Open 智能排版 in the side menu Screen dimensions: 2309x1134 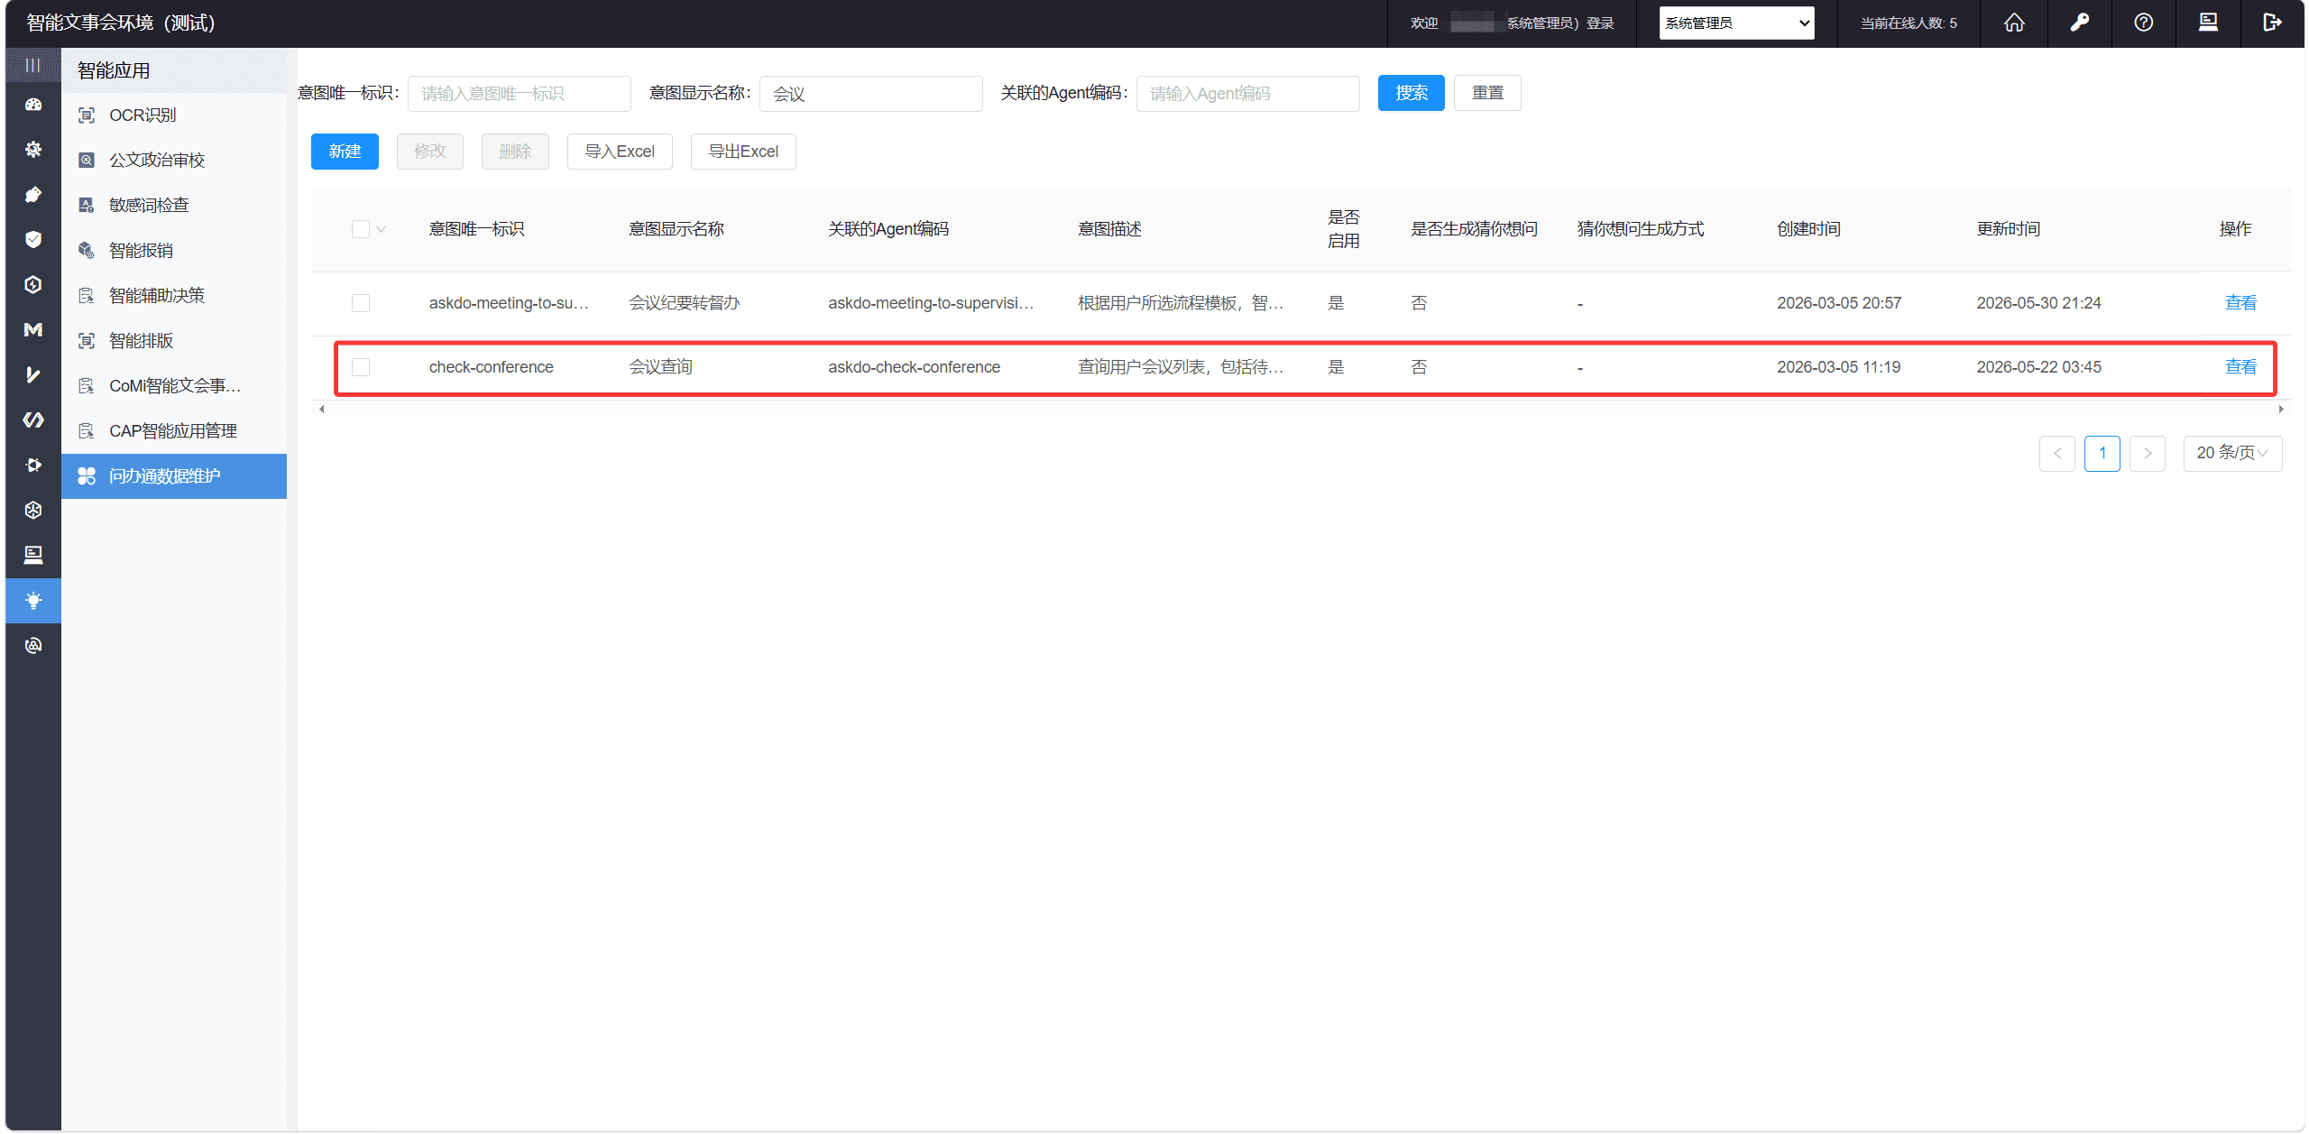(142, 341)
